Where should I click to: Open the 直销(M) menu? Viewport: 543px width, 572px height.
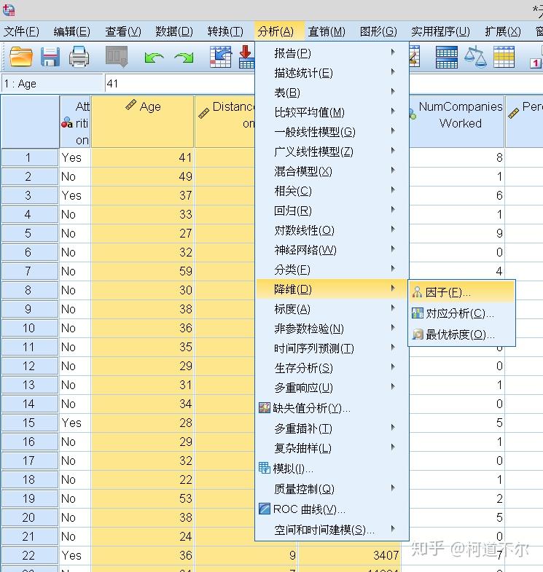327,32
